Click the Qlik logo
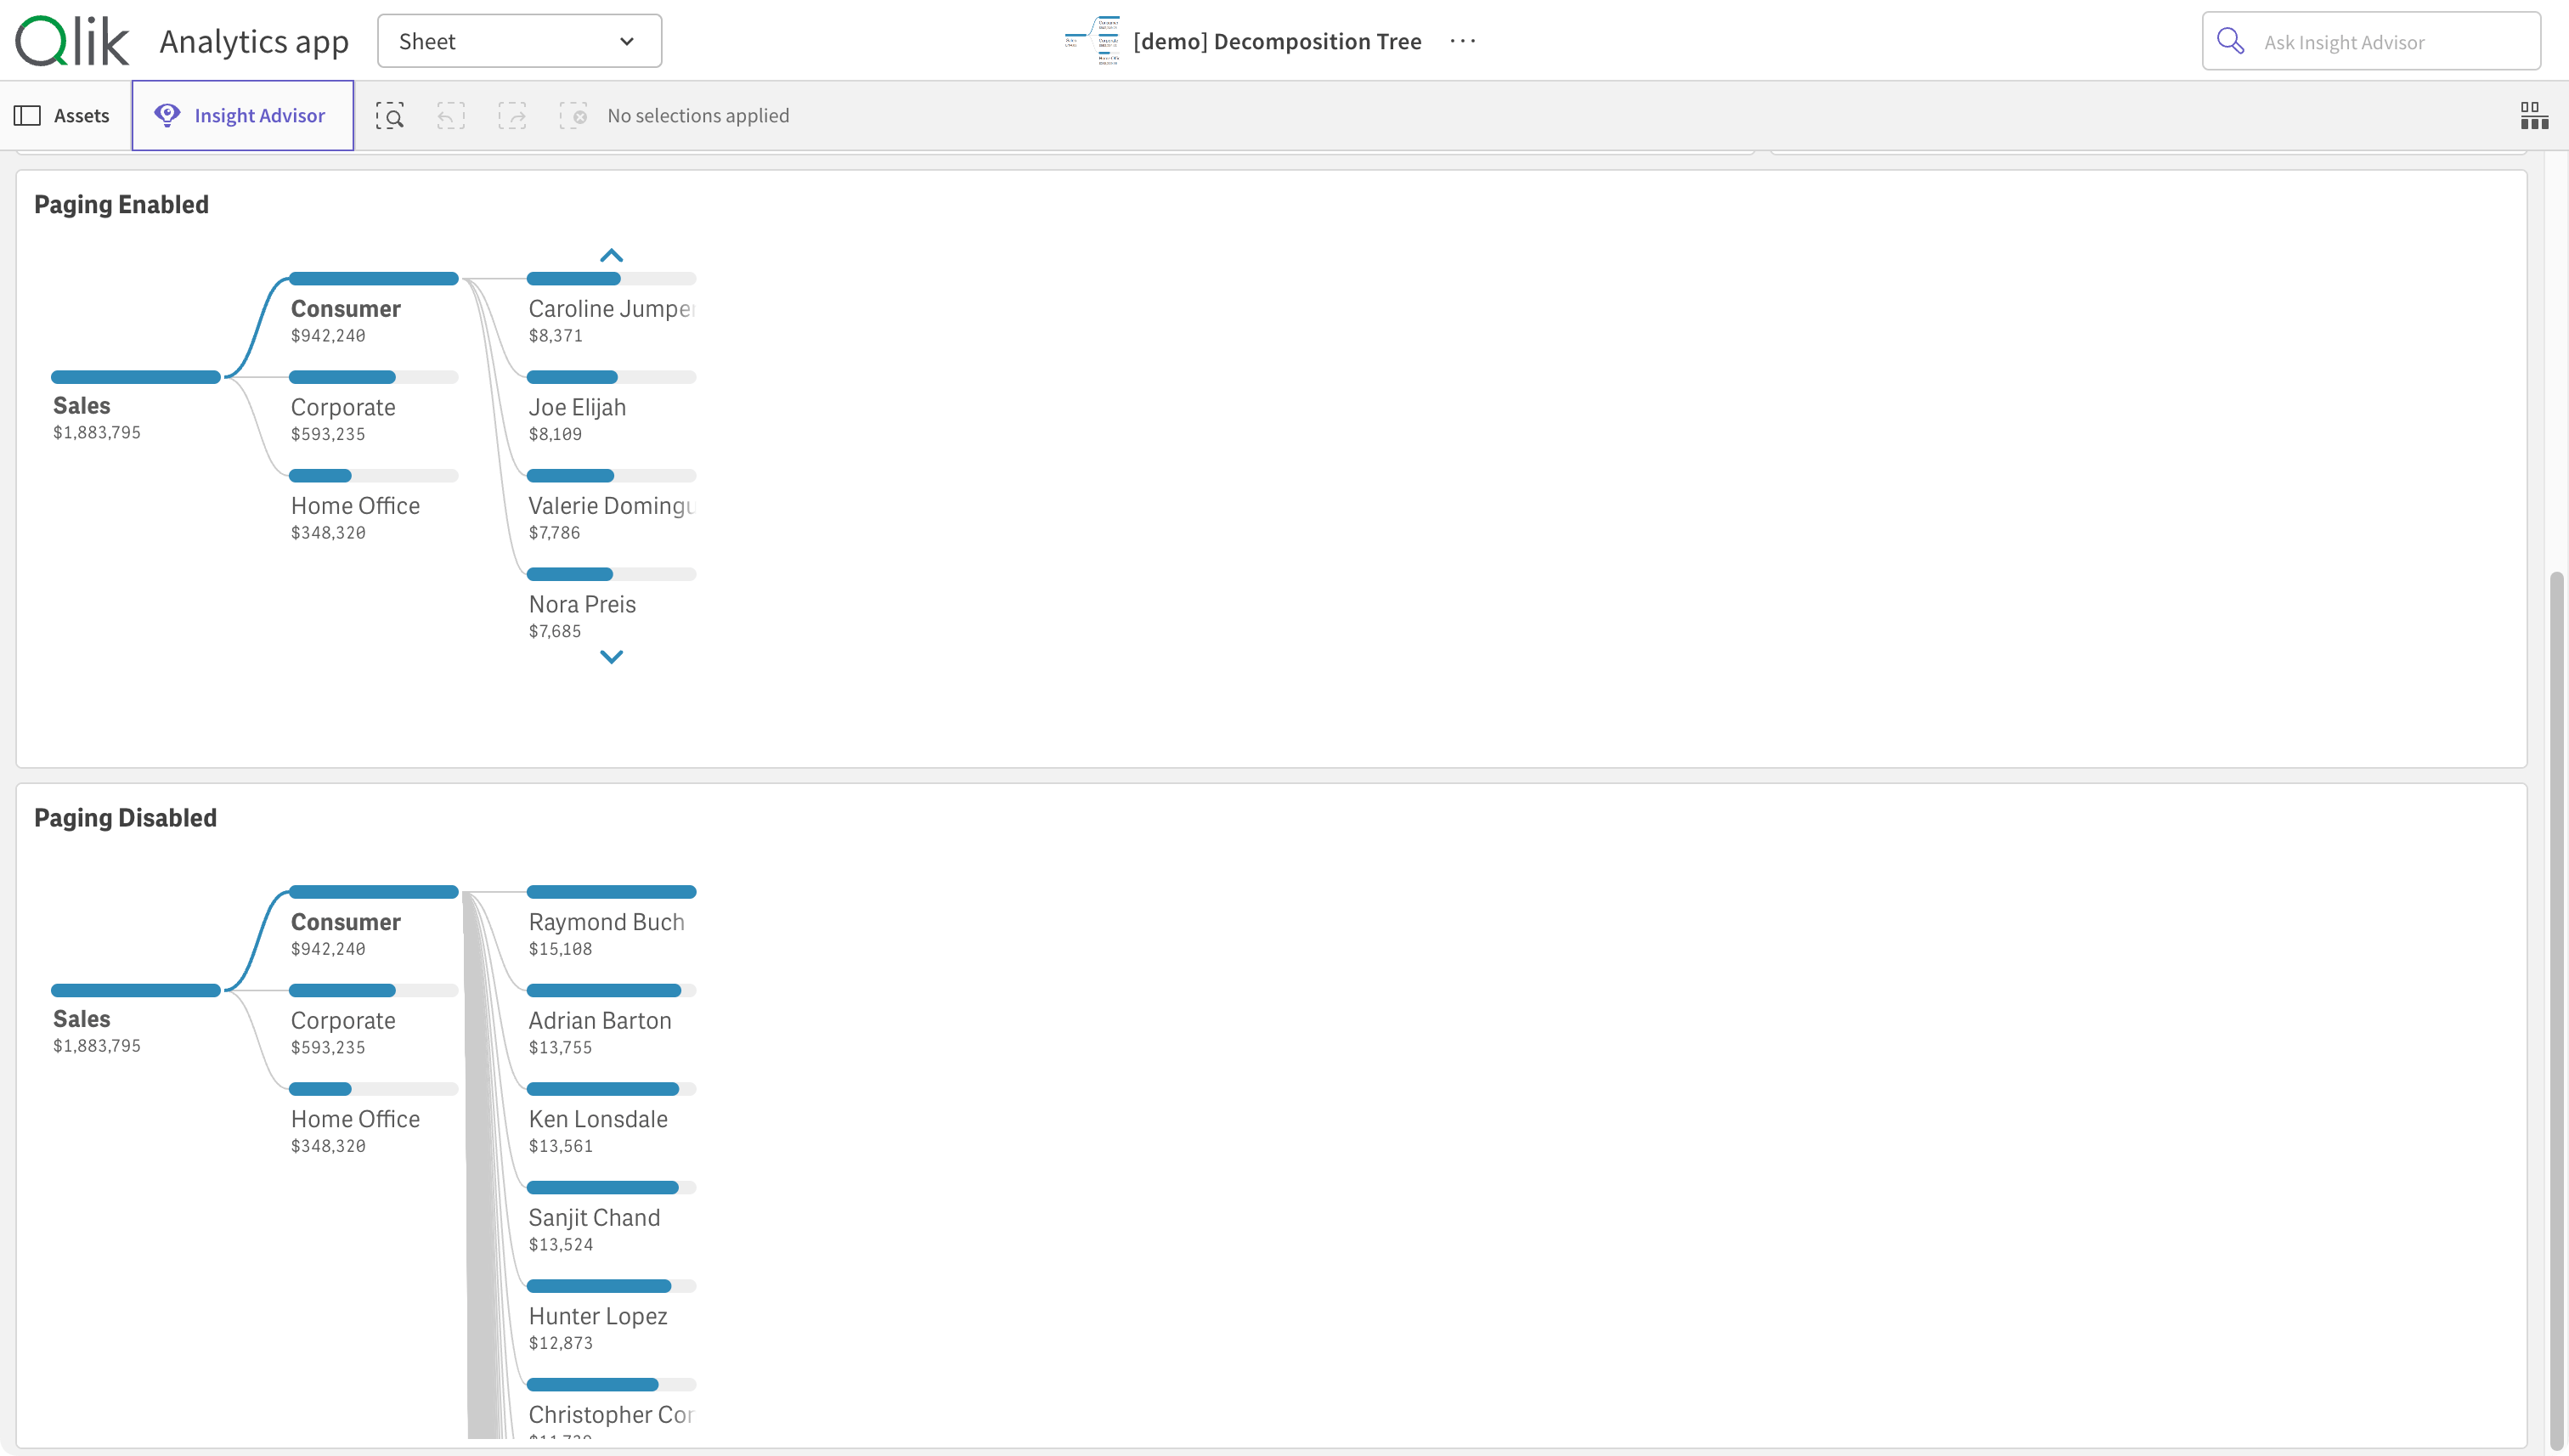 coord(72,41)
